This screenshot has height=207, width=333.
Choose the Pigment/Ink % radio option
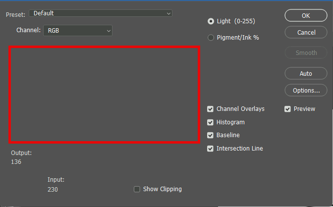pos(211,38)
